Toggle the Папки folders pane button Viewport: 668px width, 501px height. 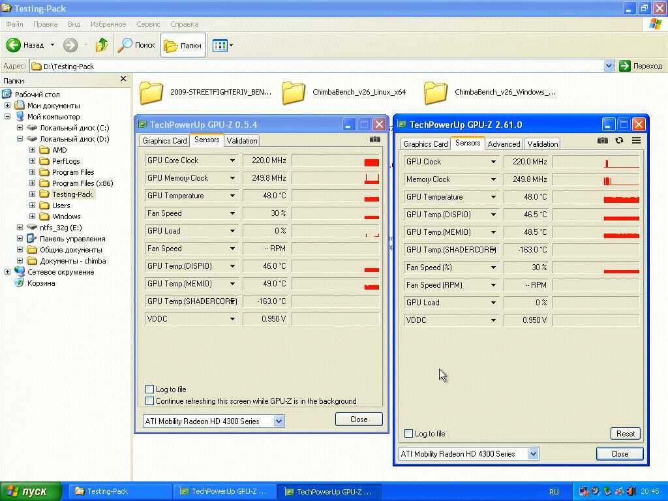coord(183,45)
